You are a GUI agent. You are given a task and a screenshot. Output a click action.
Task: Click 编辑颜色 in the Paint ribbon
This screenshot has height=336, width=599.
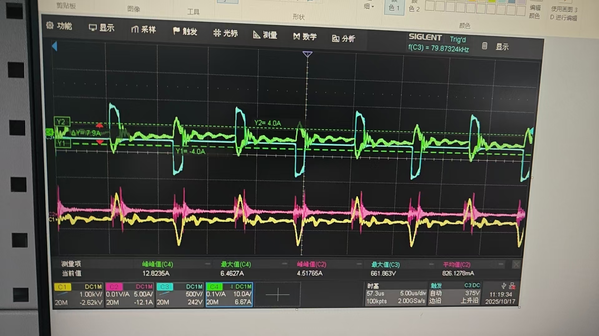tap(535, 12)
